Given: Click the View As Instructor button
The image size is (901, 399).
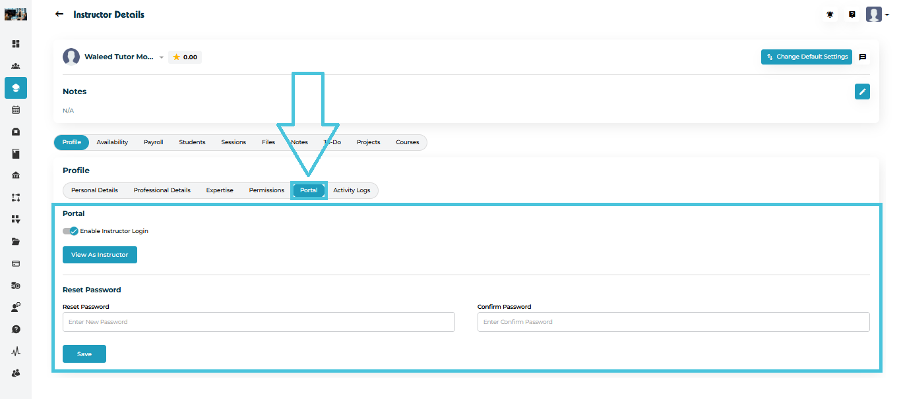Looking at the screenshot, I should (100, 255).
